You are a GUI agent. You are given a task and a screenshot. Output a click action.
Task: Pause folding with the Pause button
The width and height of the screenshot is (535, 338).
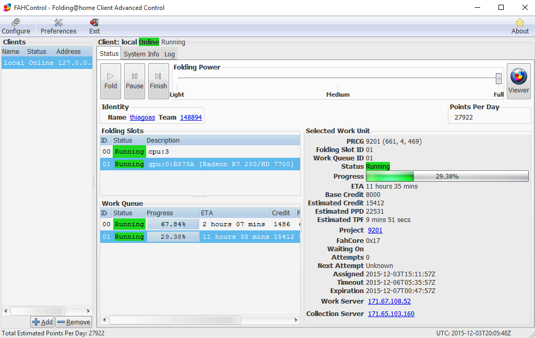click(135, 81)
